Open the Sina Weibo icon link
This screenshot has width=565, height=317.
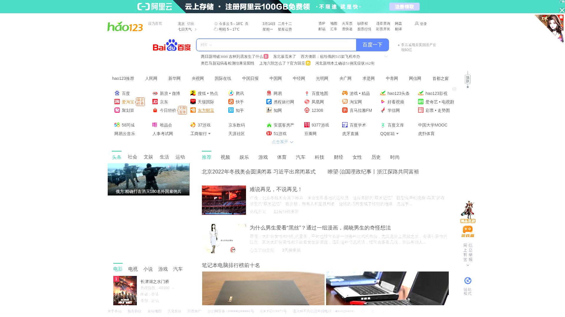(x=155, y=93)
